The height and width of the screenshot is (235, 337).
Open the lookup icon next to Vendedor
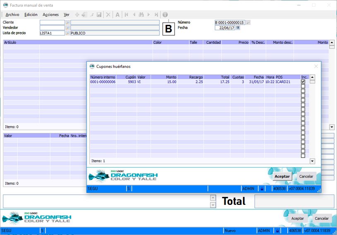[x=68, y=28]
